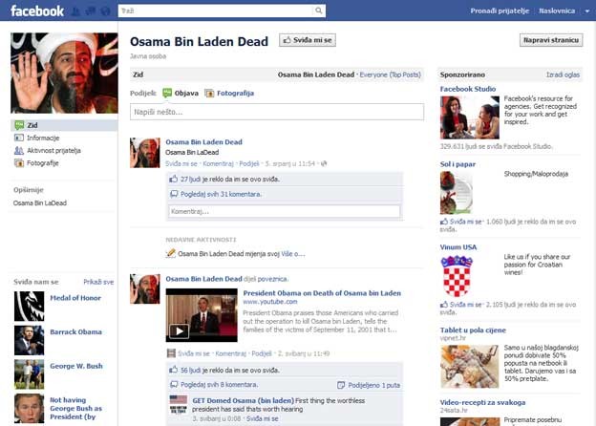Go to Naslovnica

[557, 11]
